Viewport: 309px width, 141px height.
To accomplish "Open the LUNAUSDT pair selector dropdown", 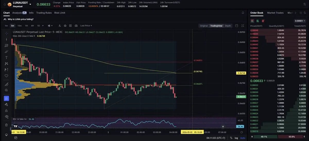I will (30, 4).
